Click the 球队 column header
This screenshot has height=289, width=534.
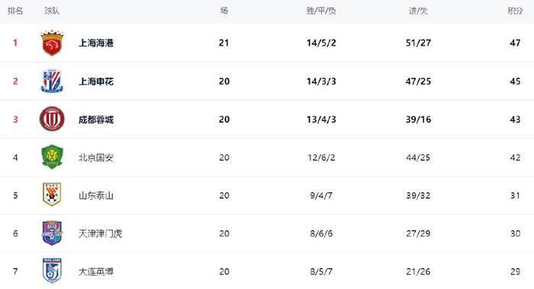tap(52, 11)
